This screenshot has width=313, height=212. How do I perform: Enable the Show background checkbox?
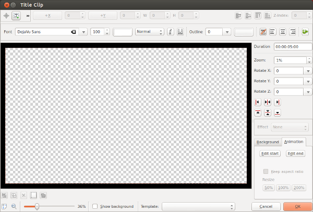click(x=95, y=206)
